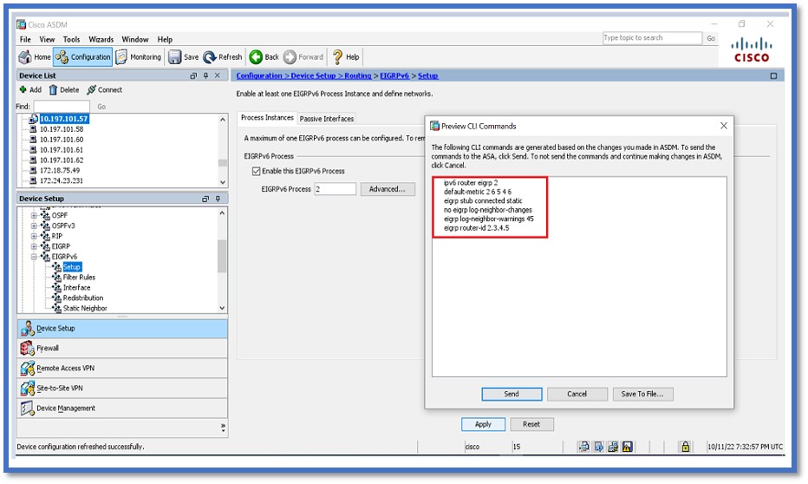Select Redistribution under EIGRPv6

[x=83, y=298]
